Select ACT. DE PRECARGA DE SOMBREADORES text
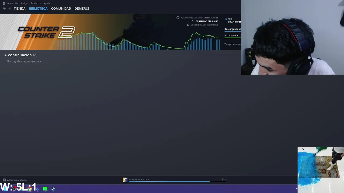Viewport: 344px width, 193px height. pos(199,18)
